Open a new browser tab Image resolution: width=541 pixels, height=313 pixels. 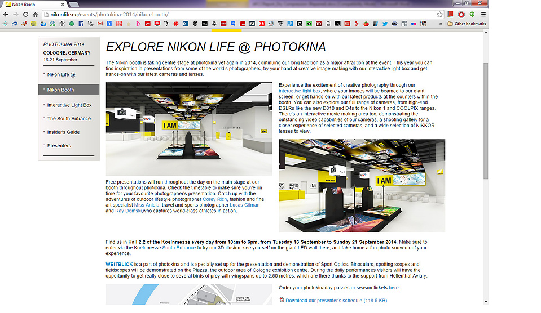pyautogui.click(x=73, y=5)
